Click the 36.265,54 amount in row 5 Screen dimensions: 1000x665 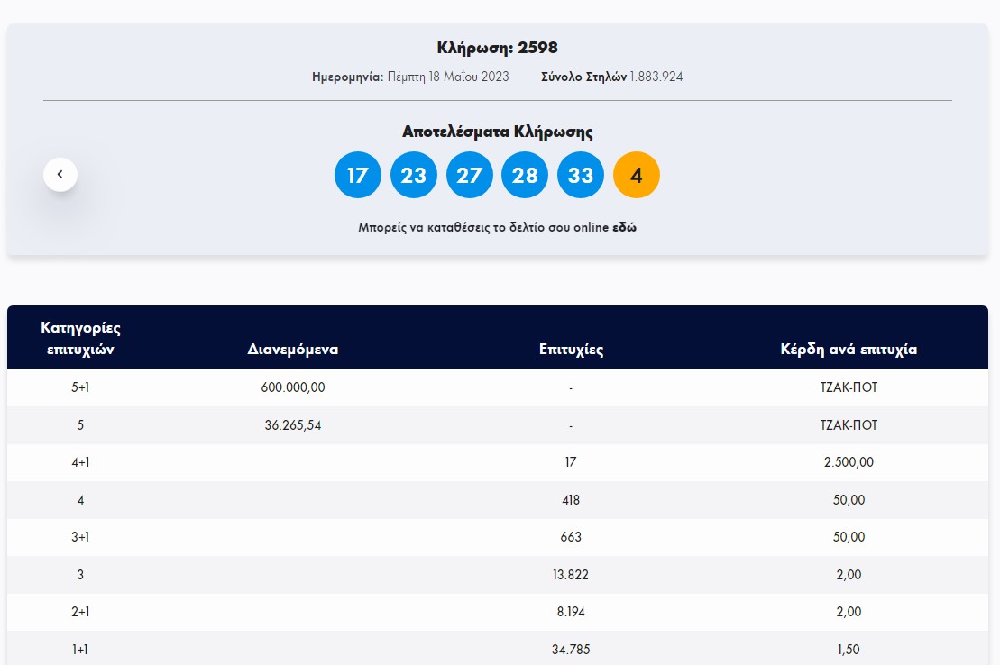(293, 425)
